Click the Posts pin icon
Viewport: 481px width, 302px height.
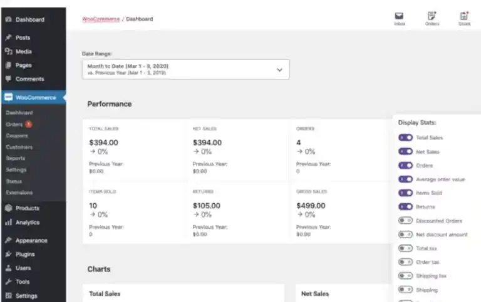[x=8, y=38]
